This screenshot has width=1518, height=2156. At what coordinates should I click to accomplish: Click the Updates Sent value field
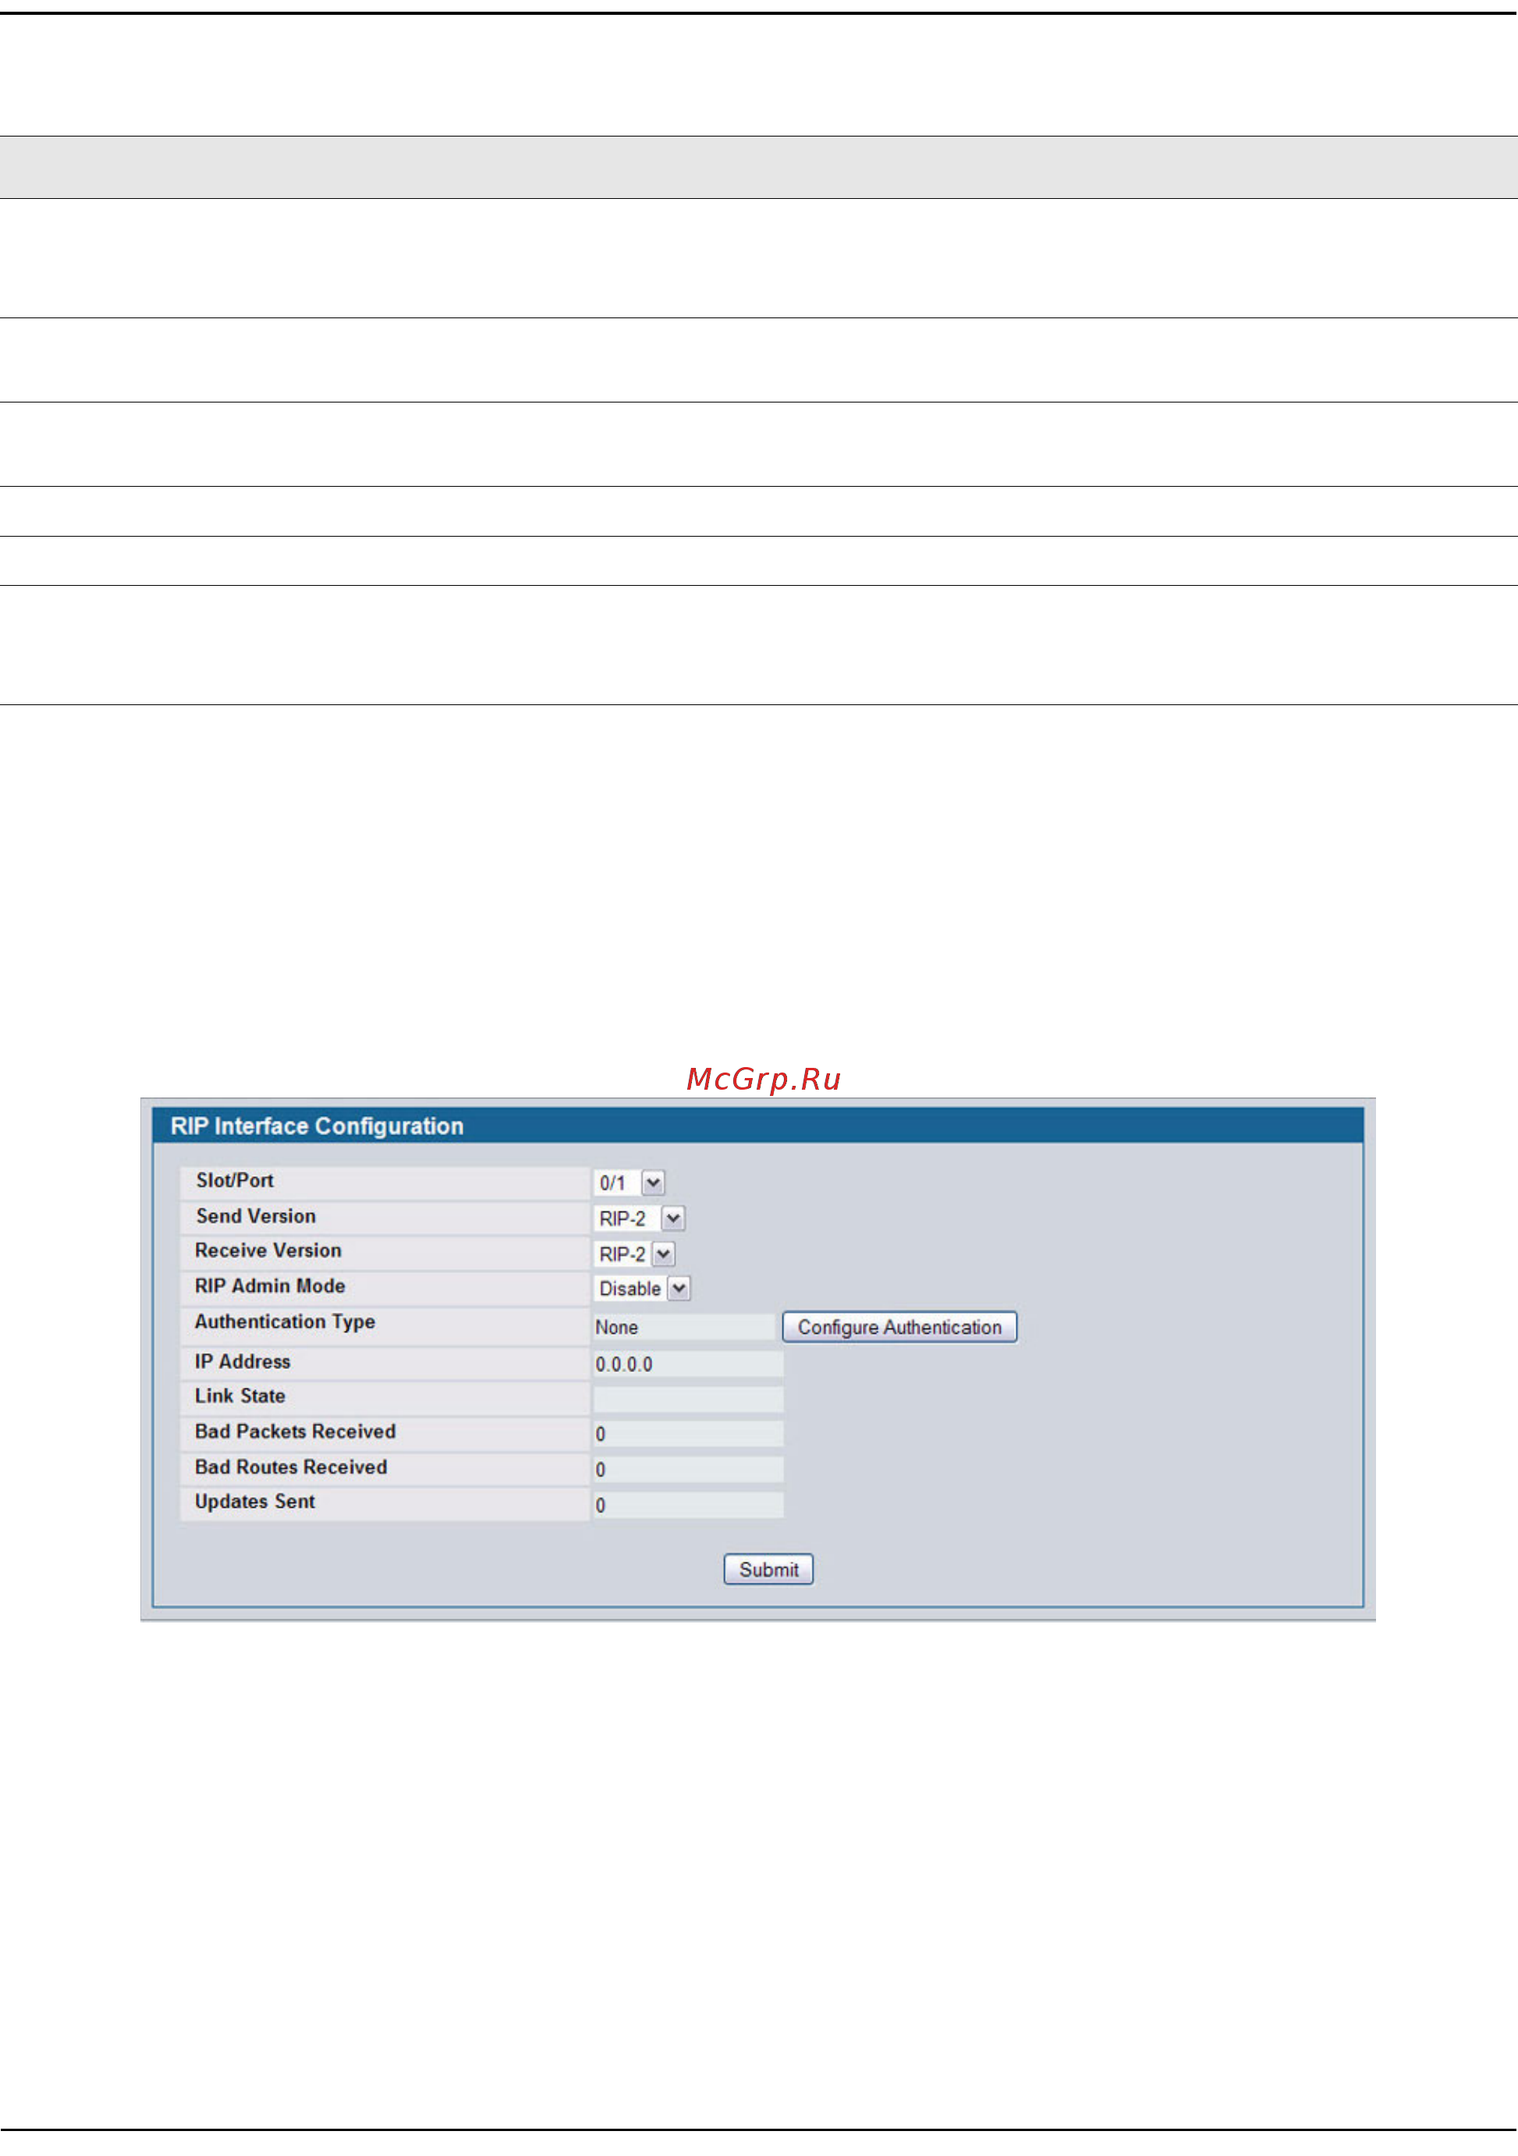[x=688, y=1505]
